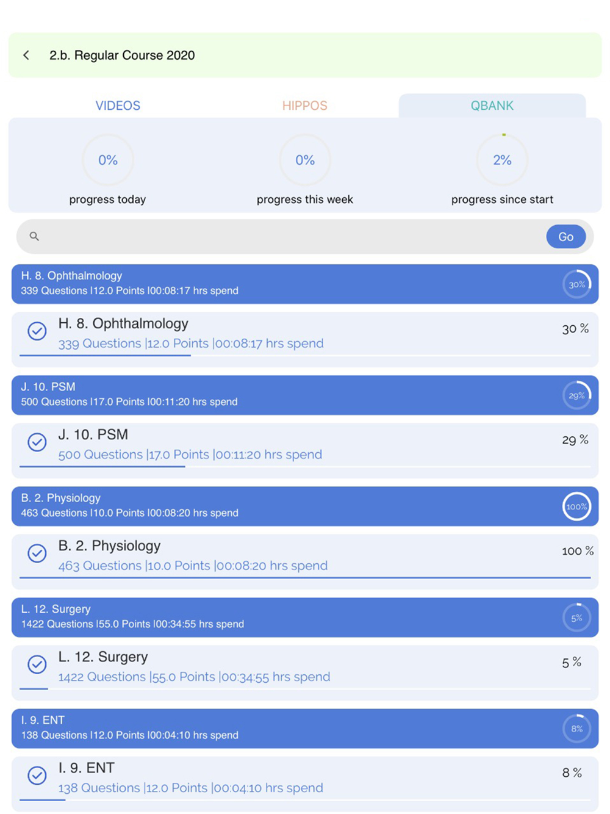Toggle the checkmark beside L. 12. Surgery
The width and height of the screenshot is (610, 814).
[37, 664]
